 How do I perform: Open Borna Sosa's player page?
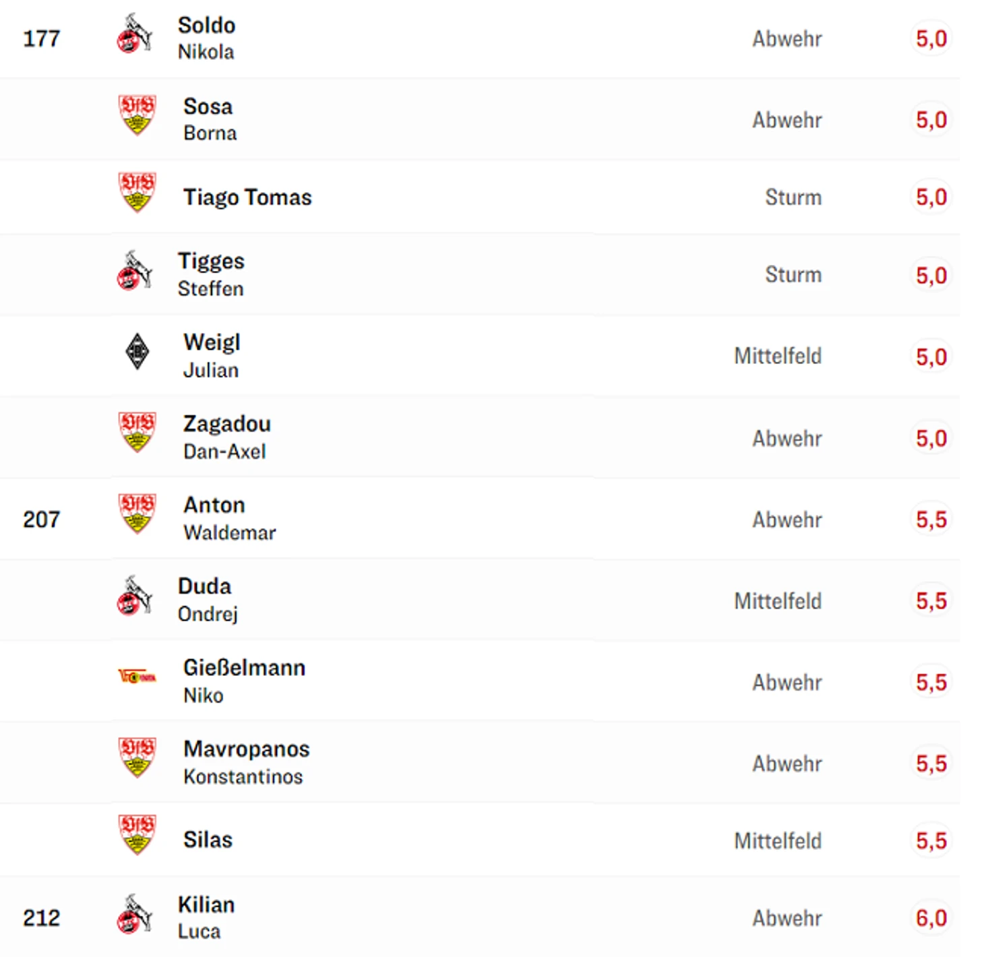tap(209, 119)
